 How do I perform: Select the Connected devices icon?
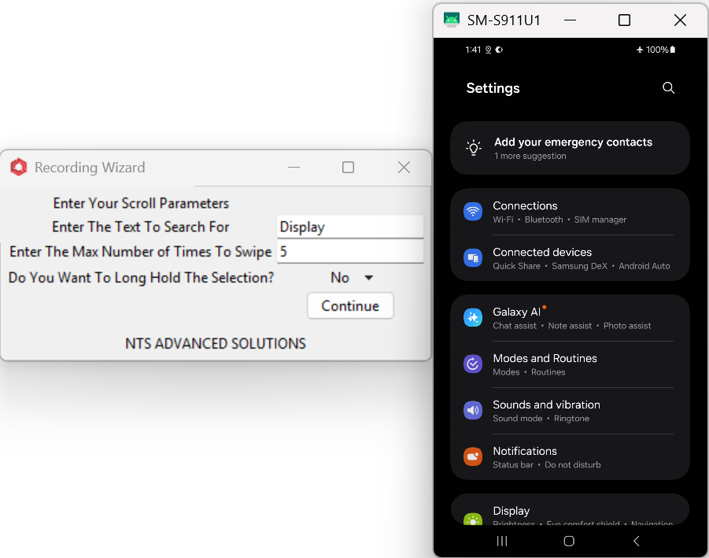(473, 257)
